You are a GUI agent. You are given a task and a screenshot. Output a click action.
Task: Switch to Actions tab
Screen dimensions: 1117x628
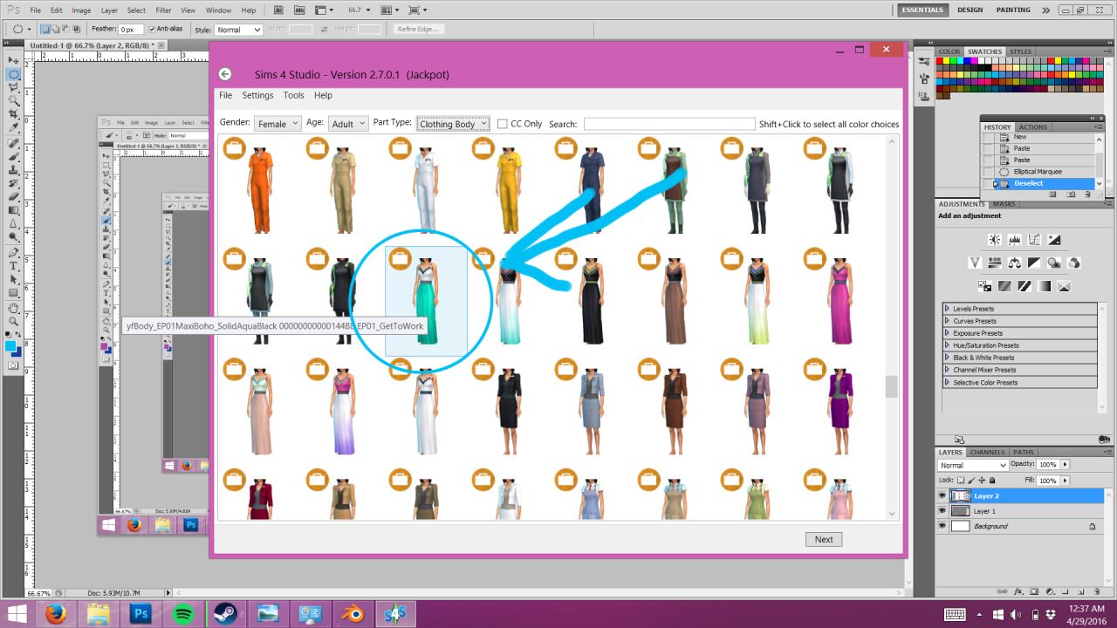(x=1033, y=127)
